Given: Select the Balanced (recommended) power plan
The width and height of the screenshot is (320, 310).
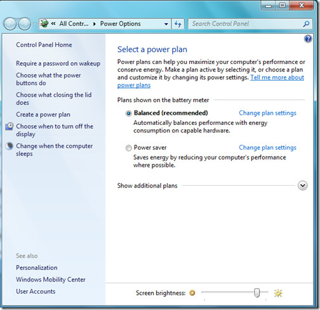Looking at the screenshot, I should pyautogui.click(x=128, y=113).
